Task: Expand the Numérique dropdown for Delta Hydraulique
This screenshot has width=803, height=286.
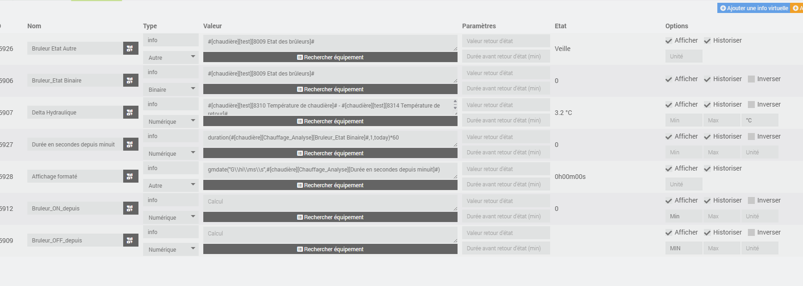Action: point(170,121)
